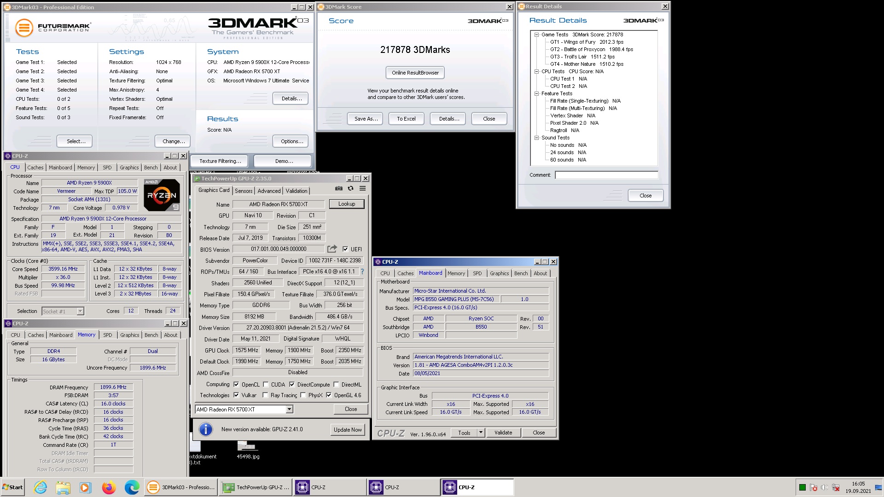Open Caches tab in top CPU-Z window
The image size is (884, 497).
tap(35, 168)
